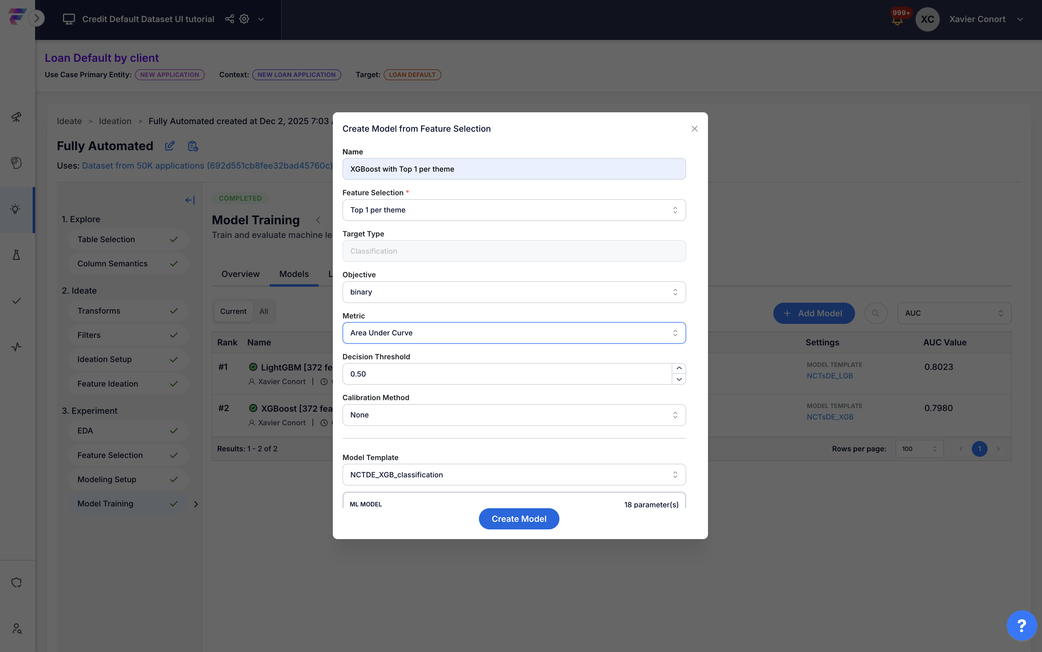Open catalog settings gear icon

[x=244, y=19]
